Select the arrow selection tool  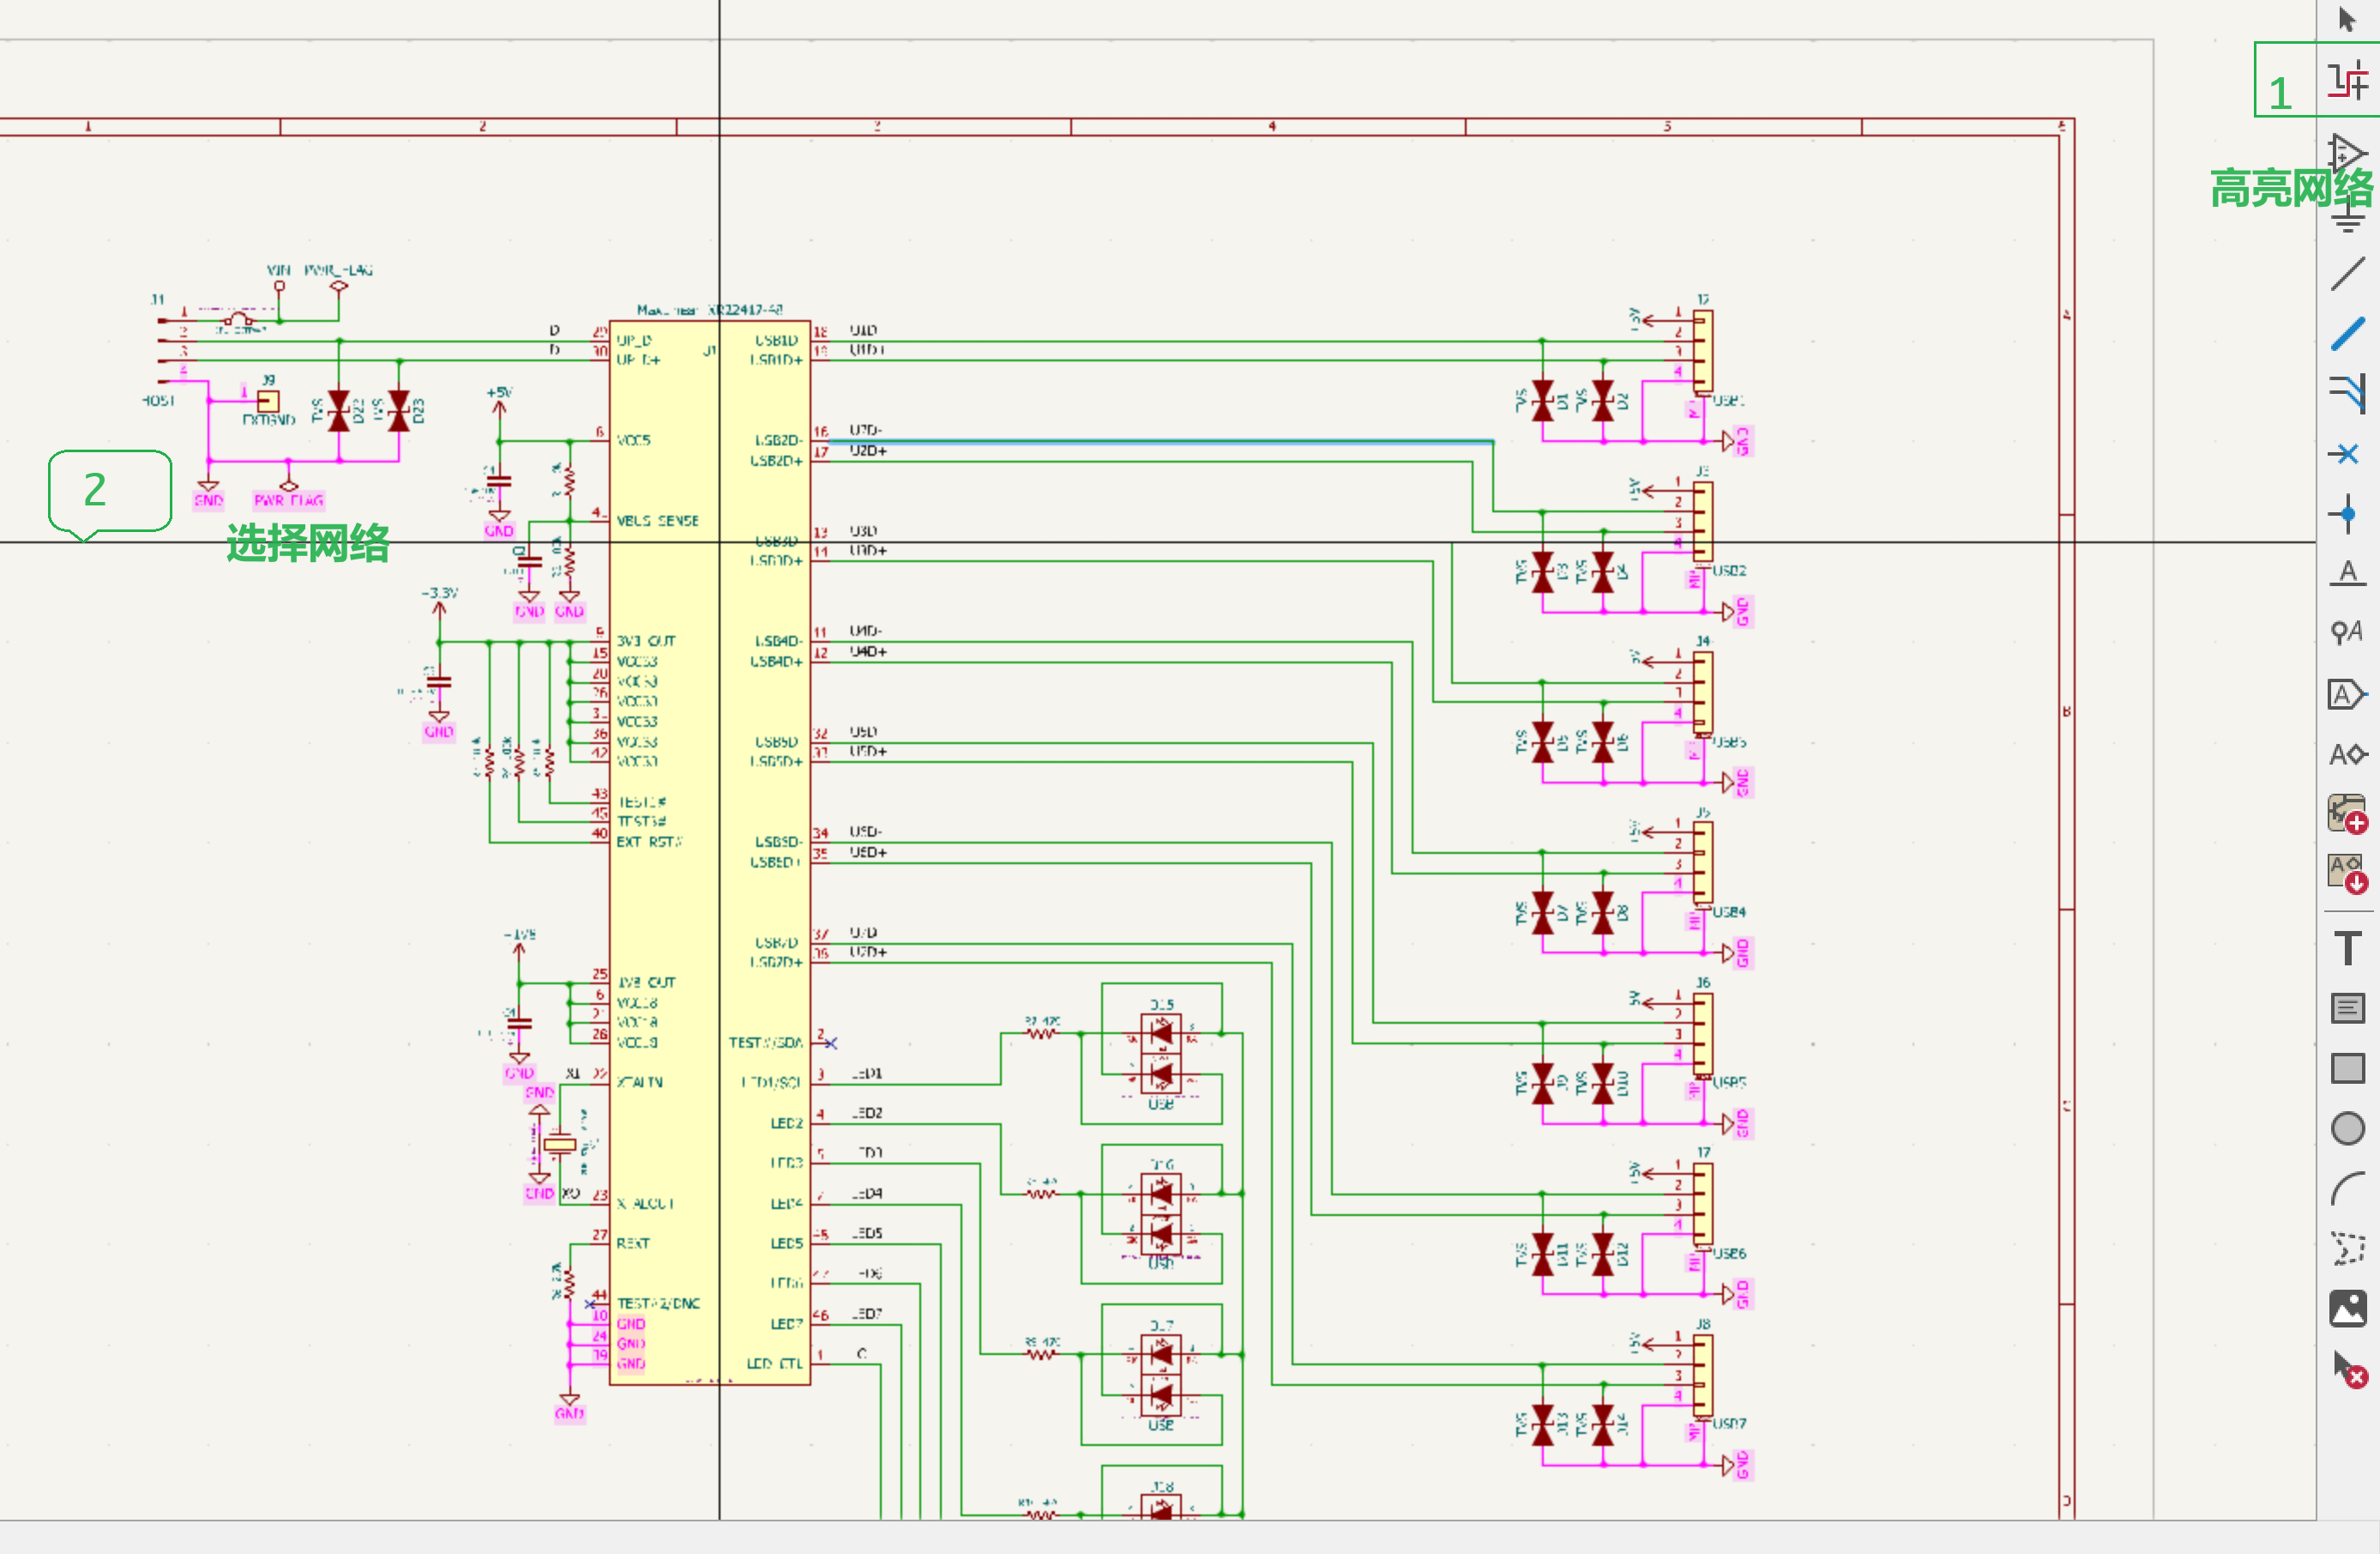[2347, 19]
